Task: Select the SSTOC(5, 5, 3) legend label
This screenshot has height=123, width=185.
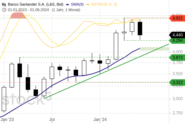Action: pos(104,4)
